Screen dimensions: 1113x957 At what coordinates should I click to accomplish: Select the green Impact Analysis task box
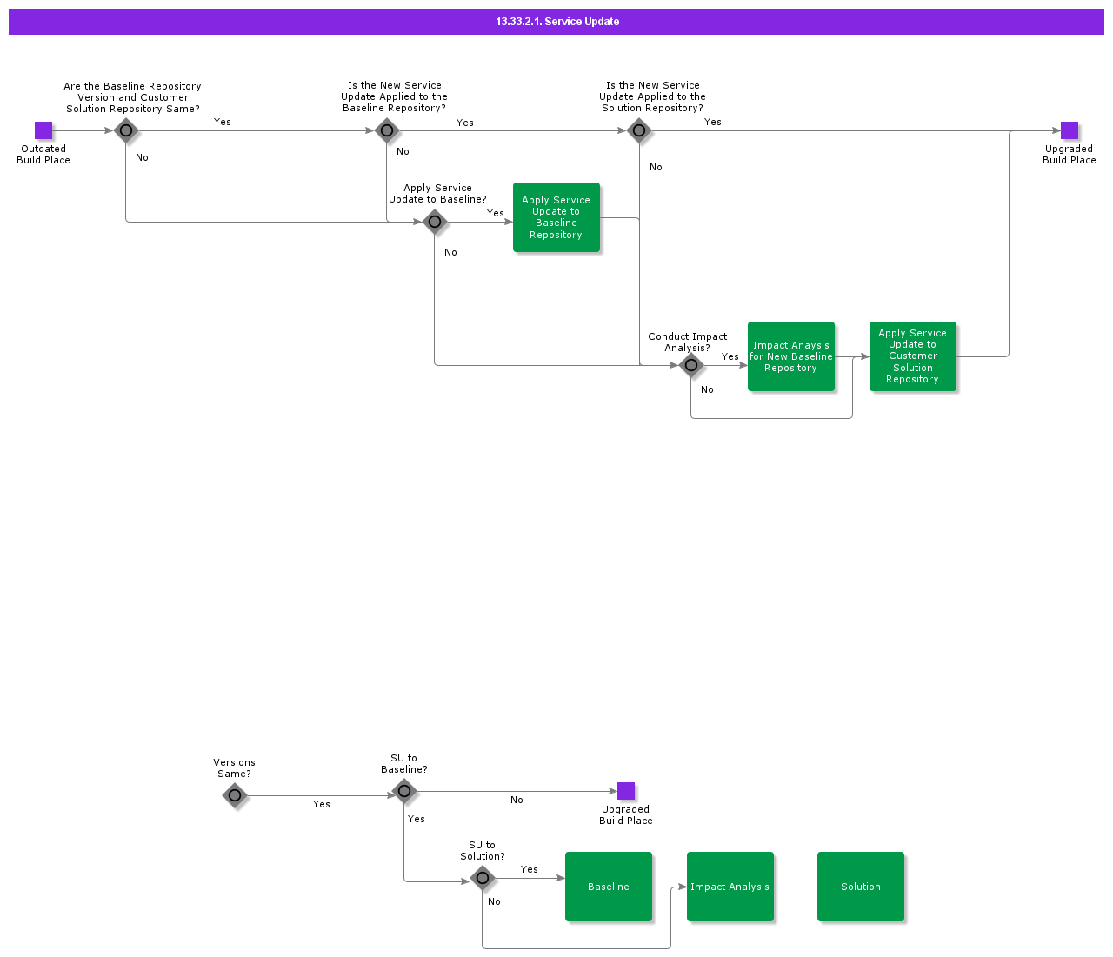(x=730, y=887)
